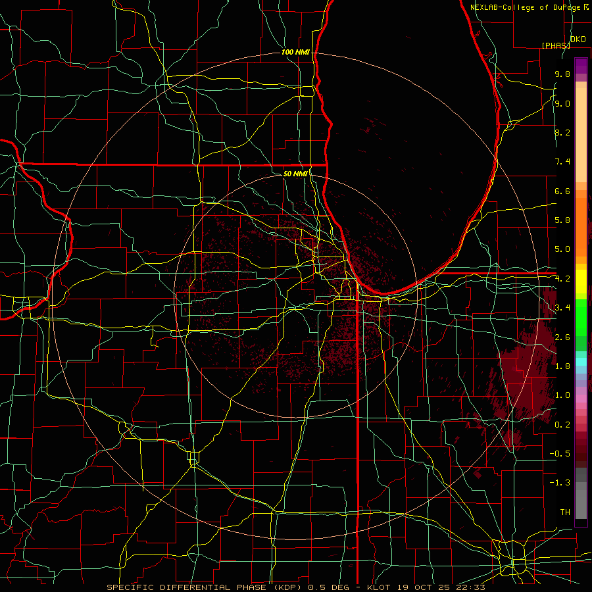Pick the gray segment at the color bar bottom

coord(581,504)
